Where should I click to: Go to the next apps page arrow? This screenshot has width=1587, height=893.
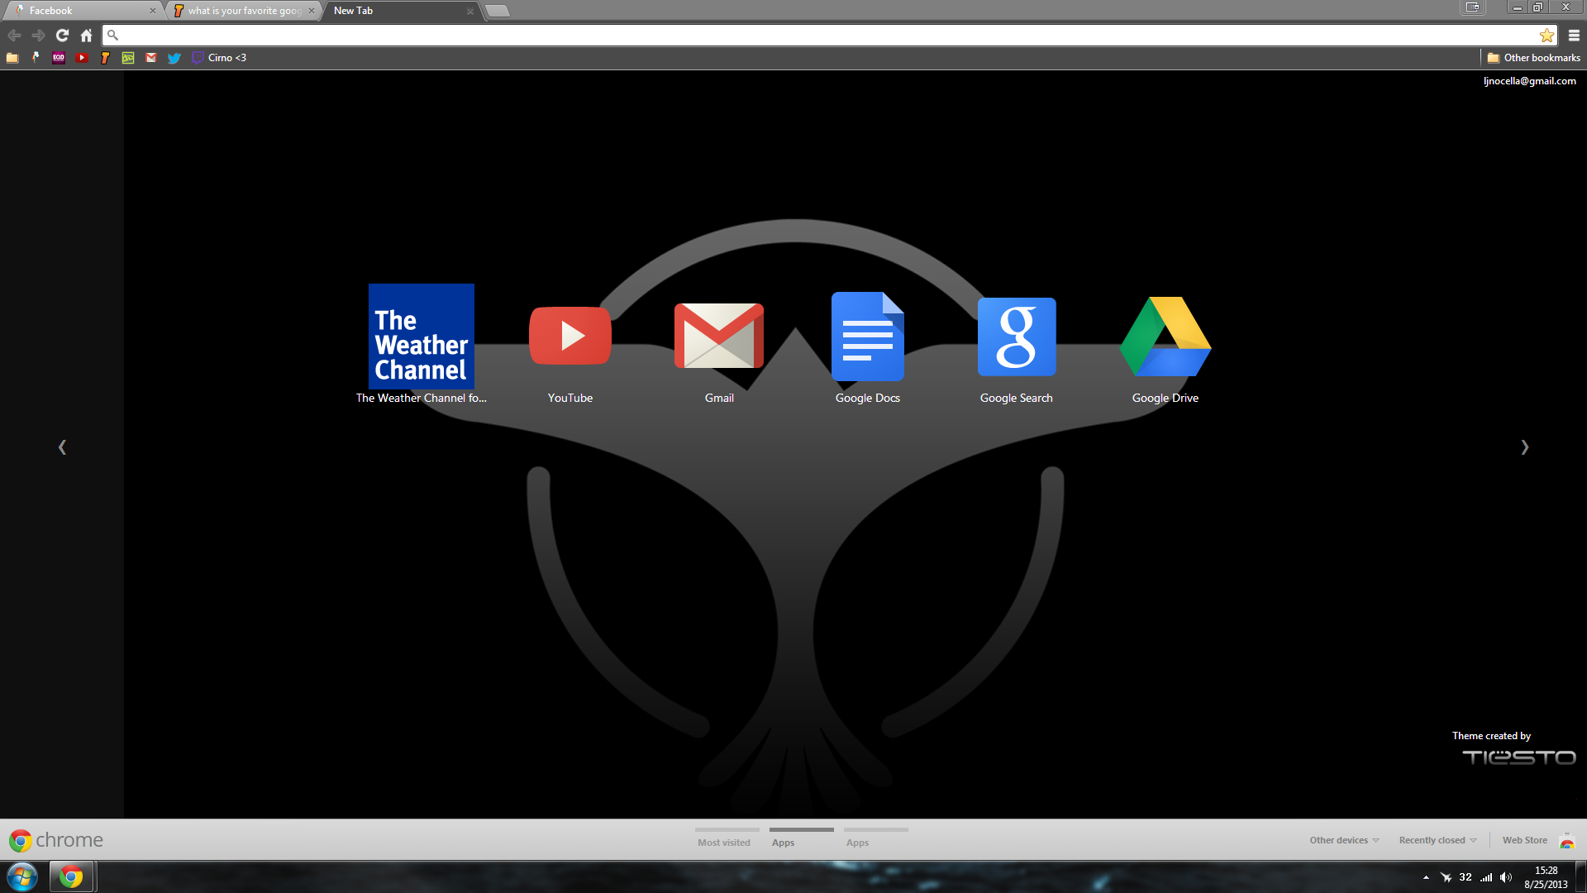point(1524,447)
